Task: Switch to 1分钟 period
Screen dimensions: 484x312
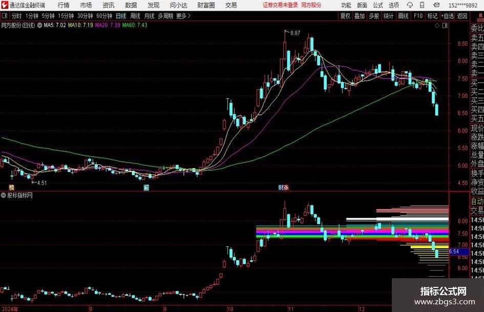Action: [x=32, y=16]
